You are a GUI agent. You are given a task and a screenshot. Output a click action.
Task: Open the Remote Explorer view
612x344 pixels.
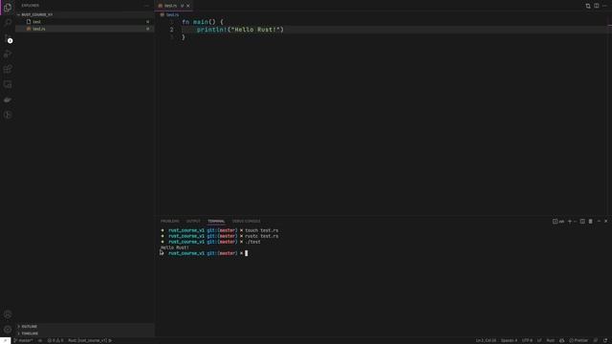coord(8,84)
